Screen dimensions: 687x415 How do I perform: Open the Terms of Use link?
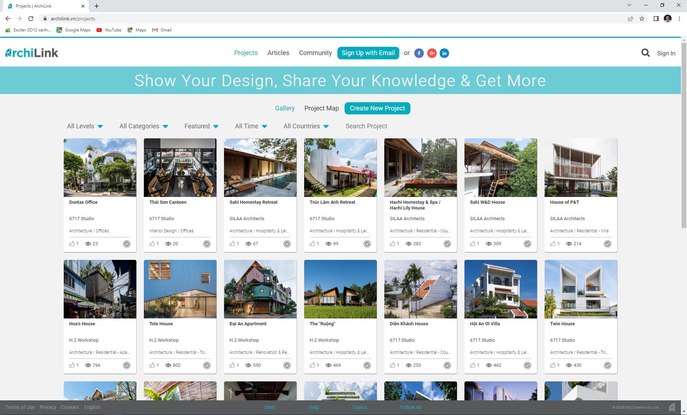click(20, 407)
